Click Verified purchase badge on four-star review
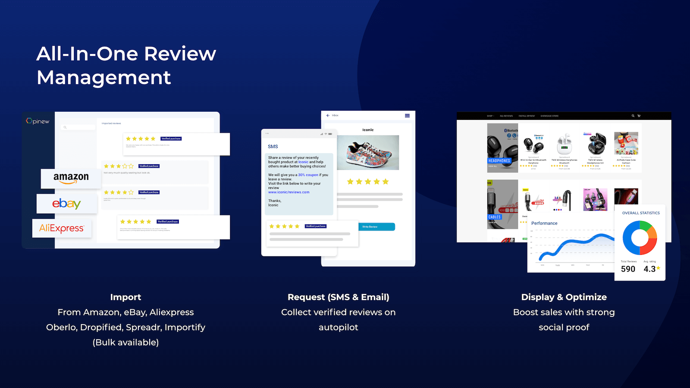The image size is (690, 388). click(149, 192)
